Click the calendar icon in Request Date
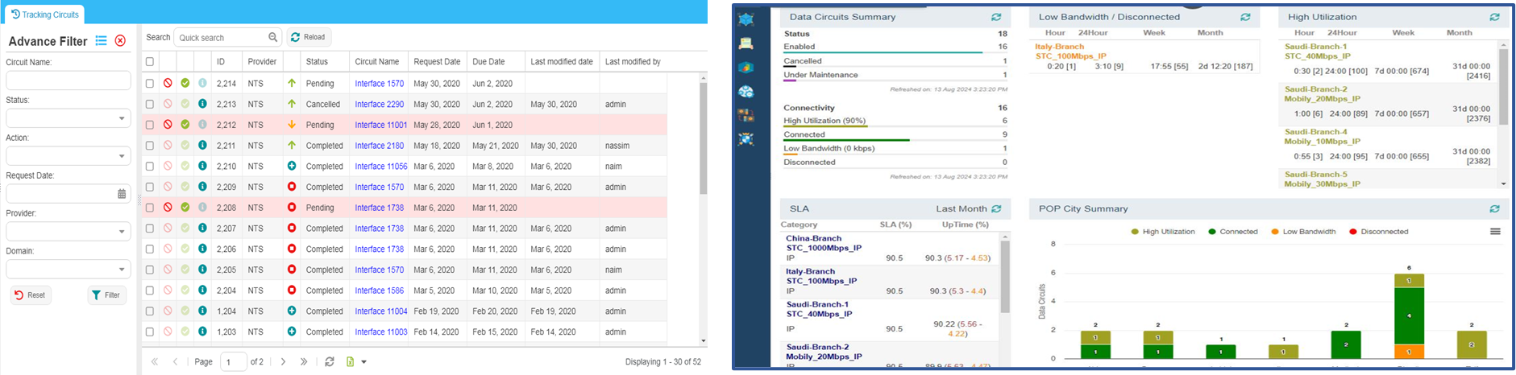 pos(122,194)
